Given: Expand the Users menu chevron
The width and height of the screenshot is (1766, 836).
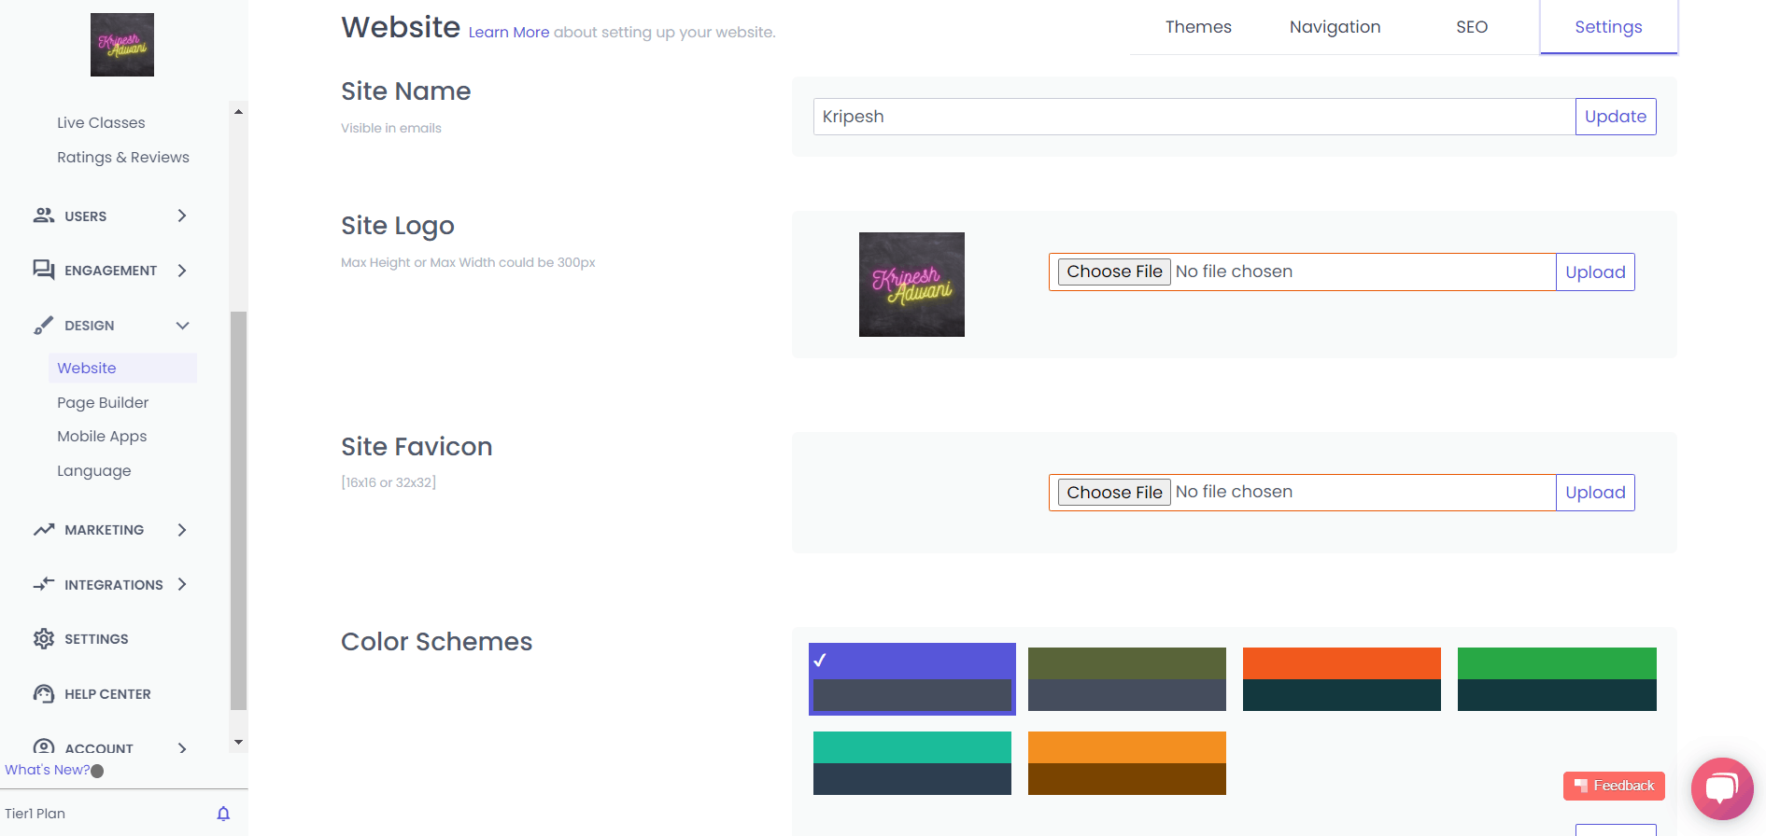Looking at the screenshot, I should pyautogui.click(x=182, y=216).
